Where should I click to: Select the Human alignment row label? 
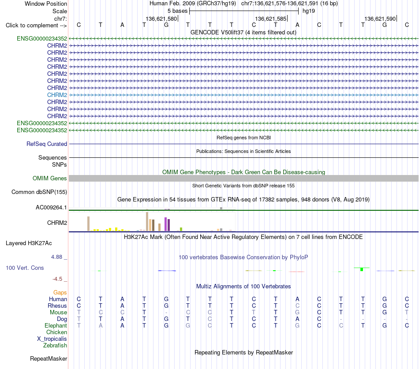(x=58, y=299)
